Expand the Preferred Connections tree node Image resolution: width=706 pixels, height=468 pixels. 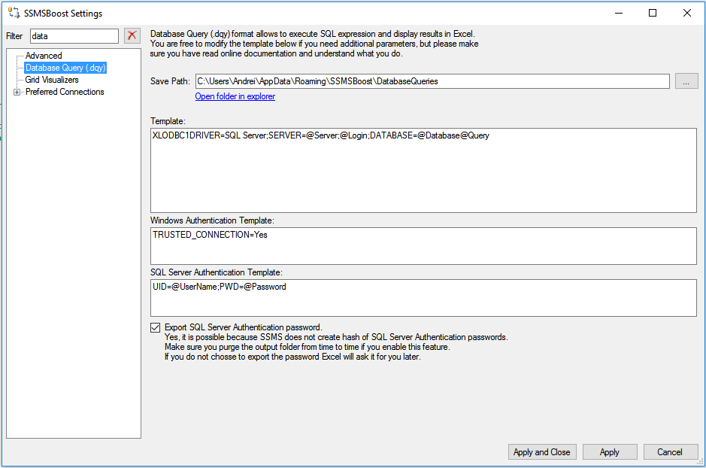[17, 93]
